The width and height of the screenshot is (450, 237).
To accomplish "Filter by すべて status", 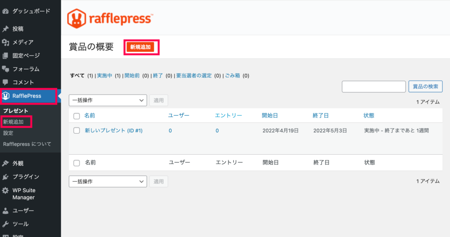I will coord(77,76).
